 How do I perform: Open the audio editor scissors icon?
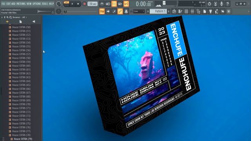pos(215,4)
